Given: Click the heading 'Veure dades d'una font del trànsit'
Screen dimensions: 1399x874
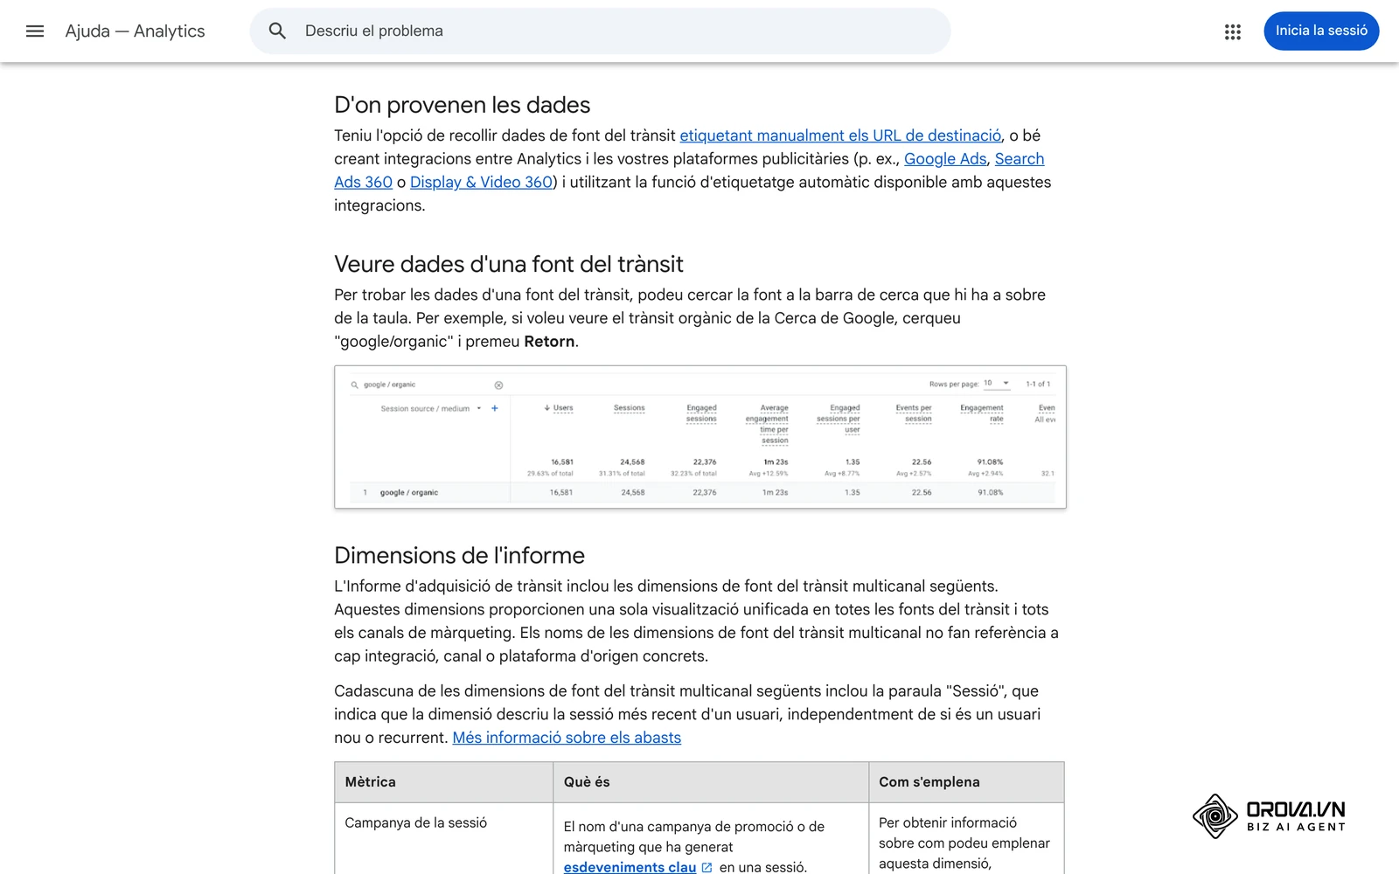Looking at the screenshot, I should tap(509, 264).
